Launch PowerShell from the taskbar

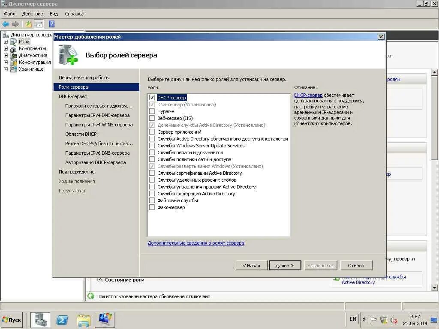[62, 320]
